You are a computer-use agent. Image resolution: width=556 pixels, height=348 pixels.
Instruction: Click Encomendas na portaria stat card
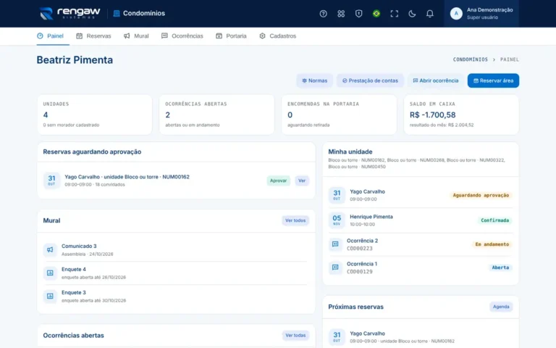339,115
